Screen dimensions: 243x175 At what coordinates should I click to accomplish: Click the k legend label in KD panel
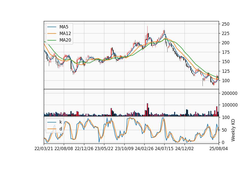(x=60, y=122)
